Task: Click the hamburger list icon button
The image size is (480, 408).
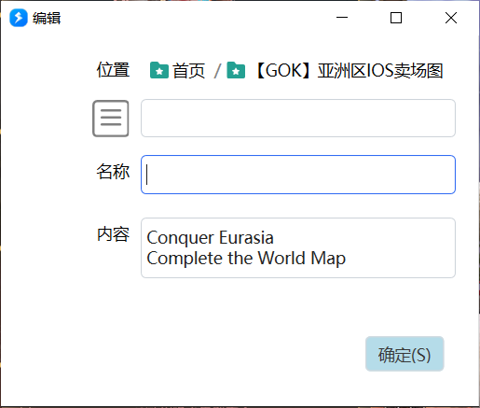Action: pos(111,119)
